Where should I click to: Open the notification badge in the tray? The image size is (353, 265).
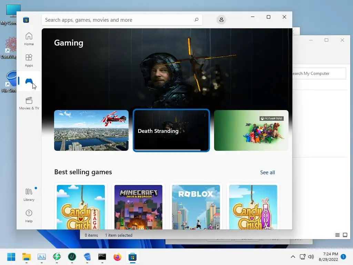[343, 257]
